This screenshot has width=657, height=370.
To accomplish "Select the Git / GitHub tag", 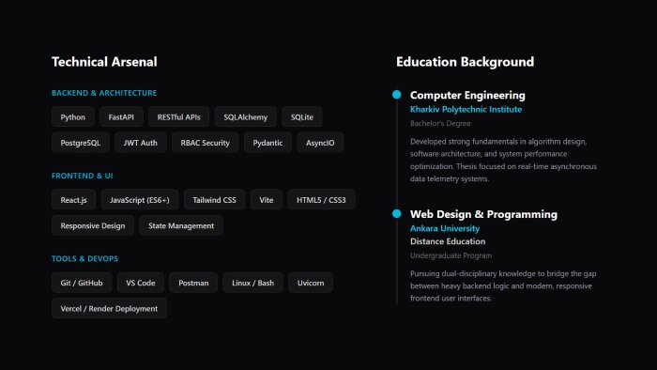I will 82,283.
